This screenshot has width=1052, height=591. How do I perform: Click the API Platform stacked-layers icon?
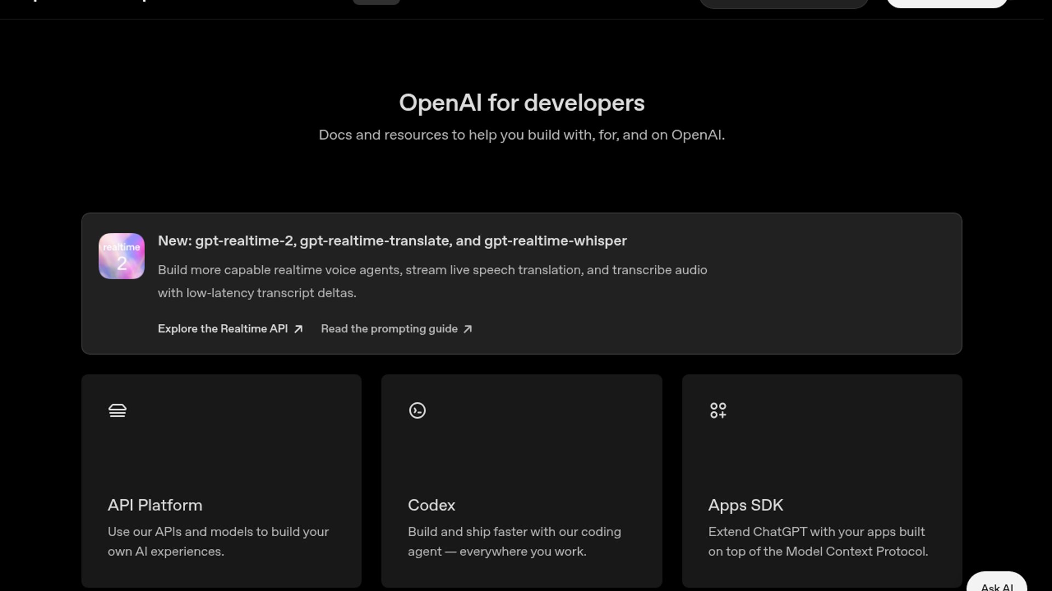click(x=117, y=410)
